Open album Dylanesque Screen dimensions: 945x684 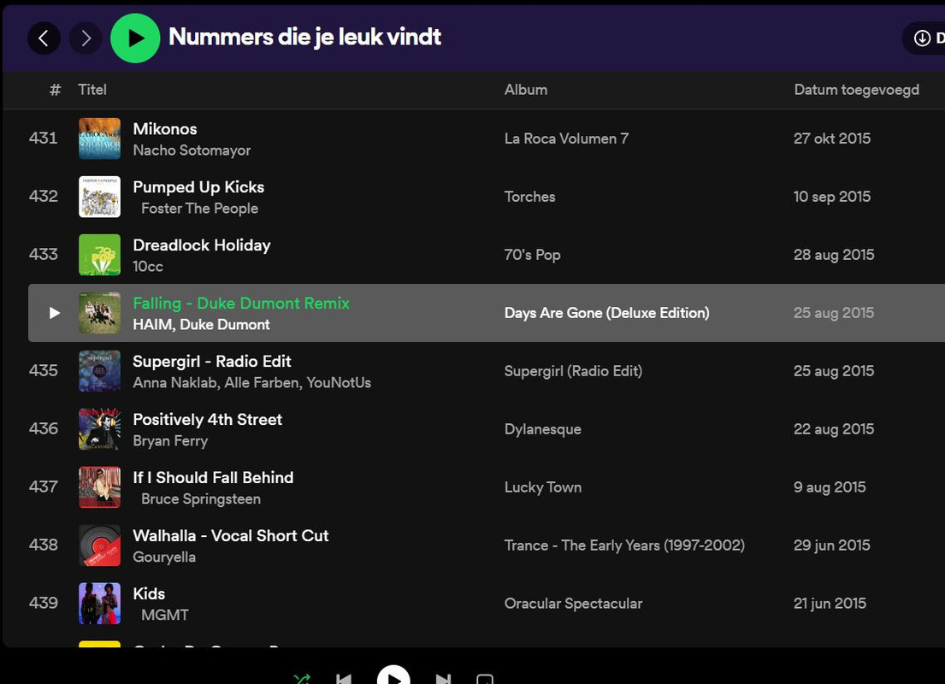[542, 429]
